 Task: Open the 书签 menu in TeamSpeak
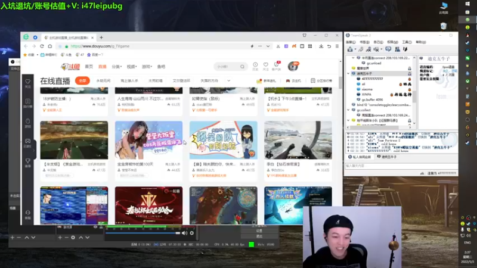(364, 42)
